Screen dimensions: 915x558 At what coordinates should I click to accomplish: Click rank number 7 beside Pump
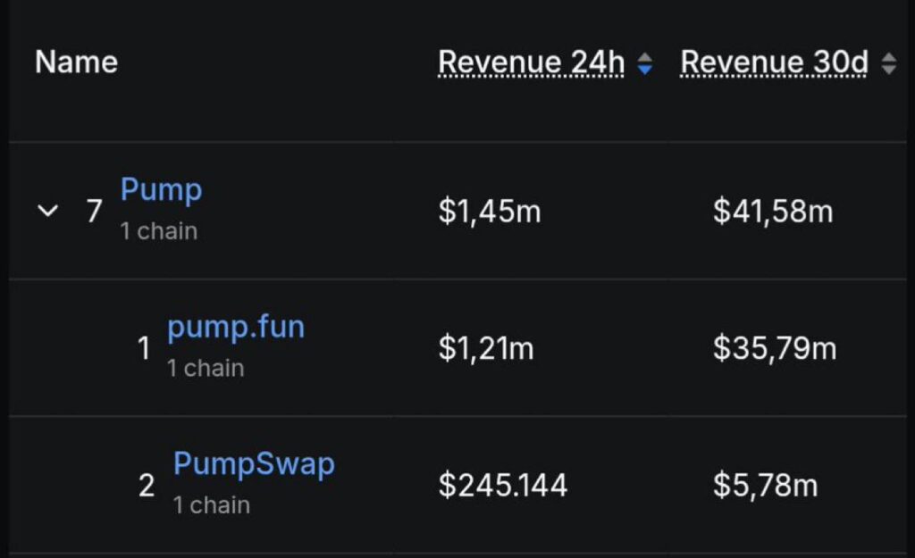pyautogui.click(x=94, y=212)
